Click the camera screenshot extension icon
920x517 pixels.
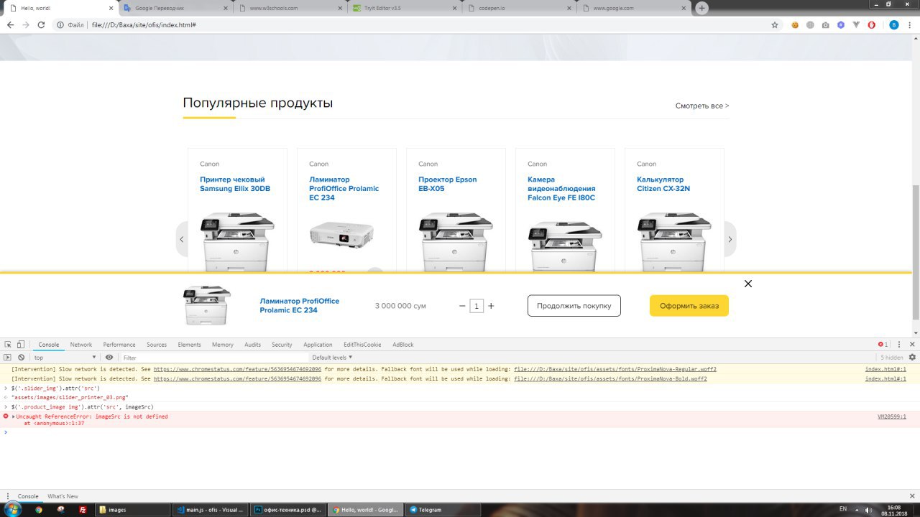[x=825, y=24]
